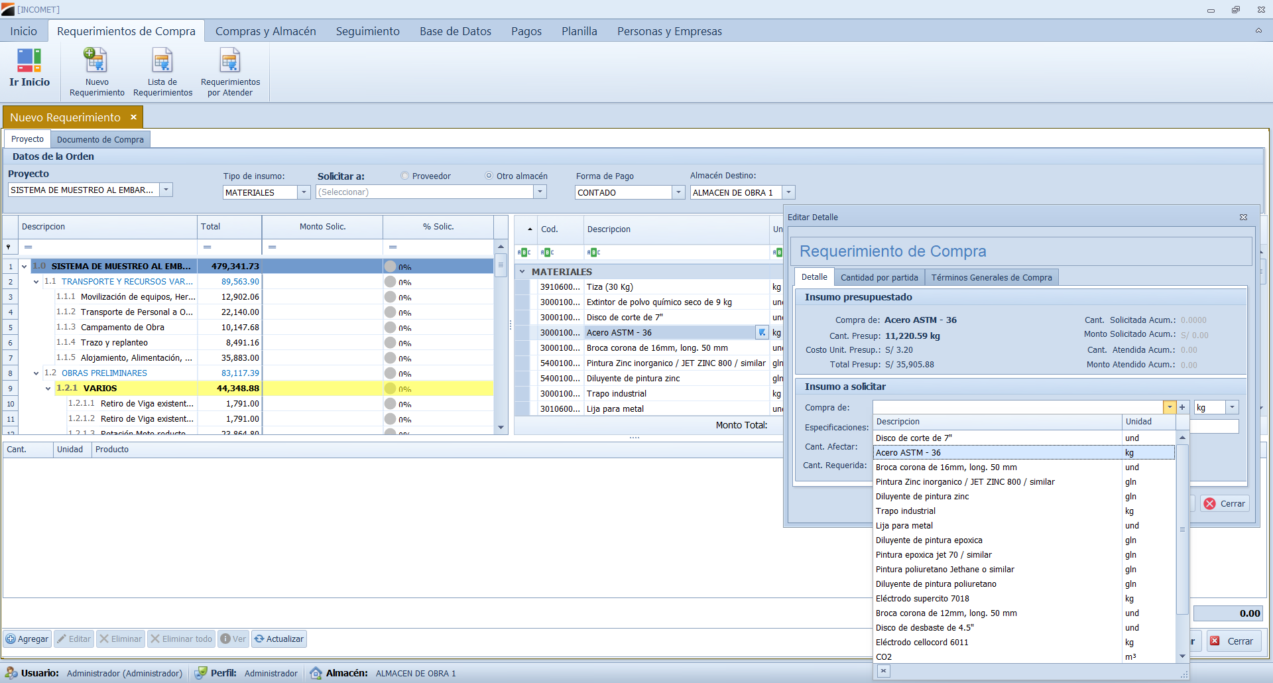1273x683 pixels.
Task: Collapse the 1.2.1 VARIOS tree node
Action: 48,389
